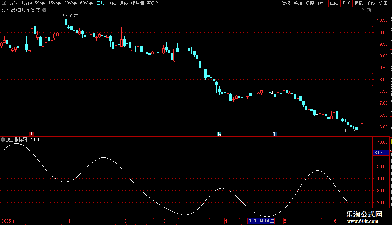Add stock with +自选 button

tap(371, 3)
